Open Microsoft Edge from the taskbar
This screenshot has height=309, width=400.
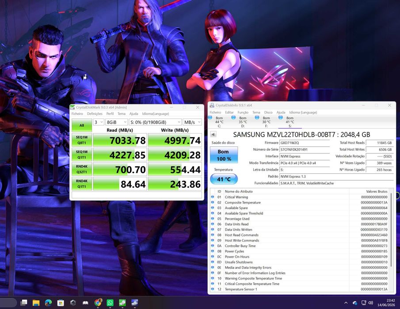point(48,303)
